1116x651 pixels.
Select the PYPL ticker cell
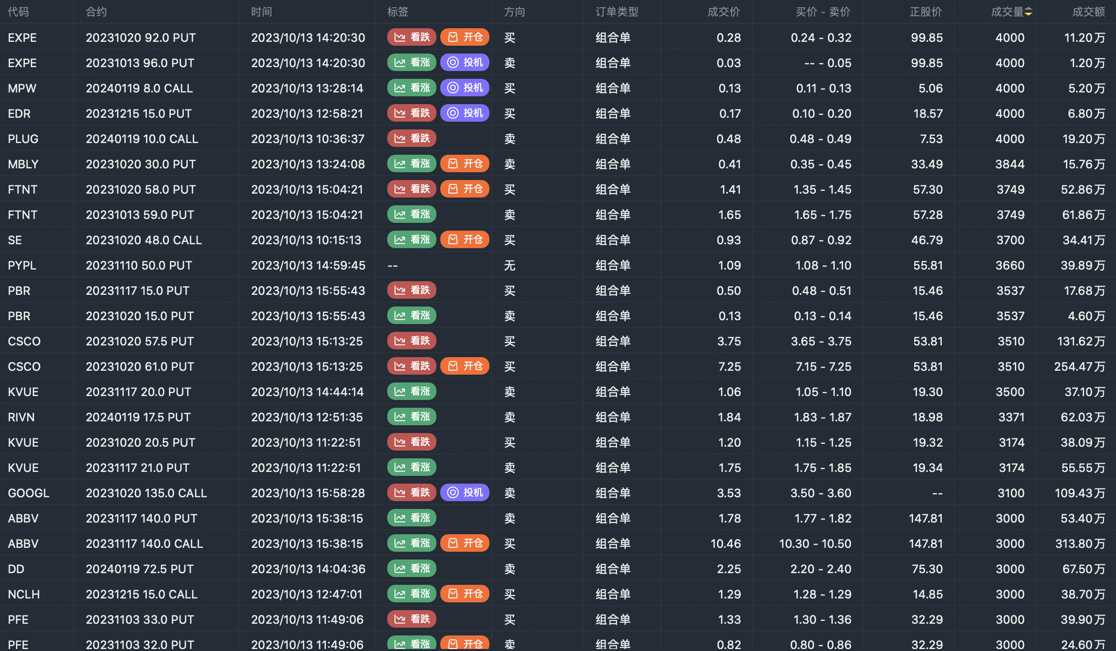(x=22, y=265)
